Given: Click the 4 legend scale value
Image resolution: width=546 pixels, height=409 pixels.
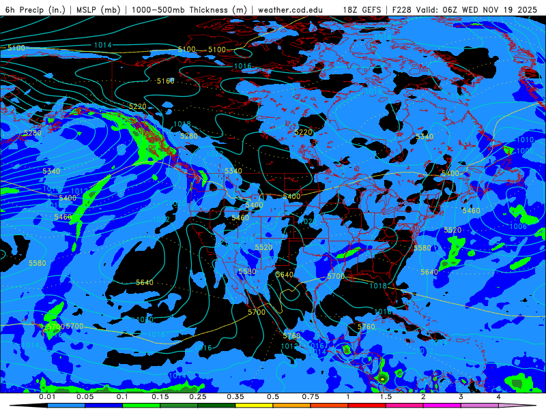Looking at the screenshot, I should (x=498, y=397).
